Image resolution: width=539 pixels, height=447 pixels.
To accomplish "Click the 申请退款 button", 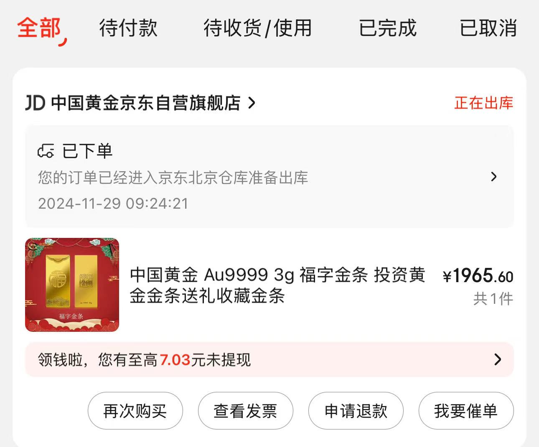I will (356, 411).
